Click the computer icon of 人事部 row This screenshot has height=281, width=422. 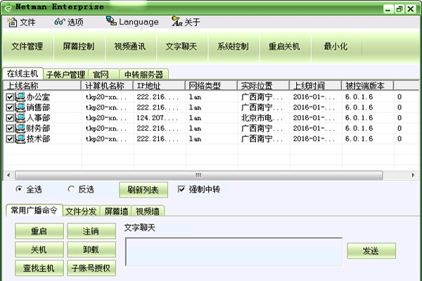coord(20,118)
